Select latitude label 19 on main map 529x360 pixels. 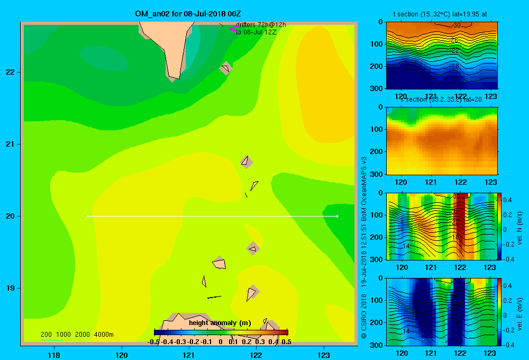point(11,288)
